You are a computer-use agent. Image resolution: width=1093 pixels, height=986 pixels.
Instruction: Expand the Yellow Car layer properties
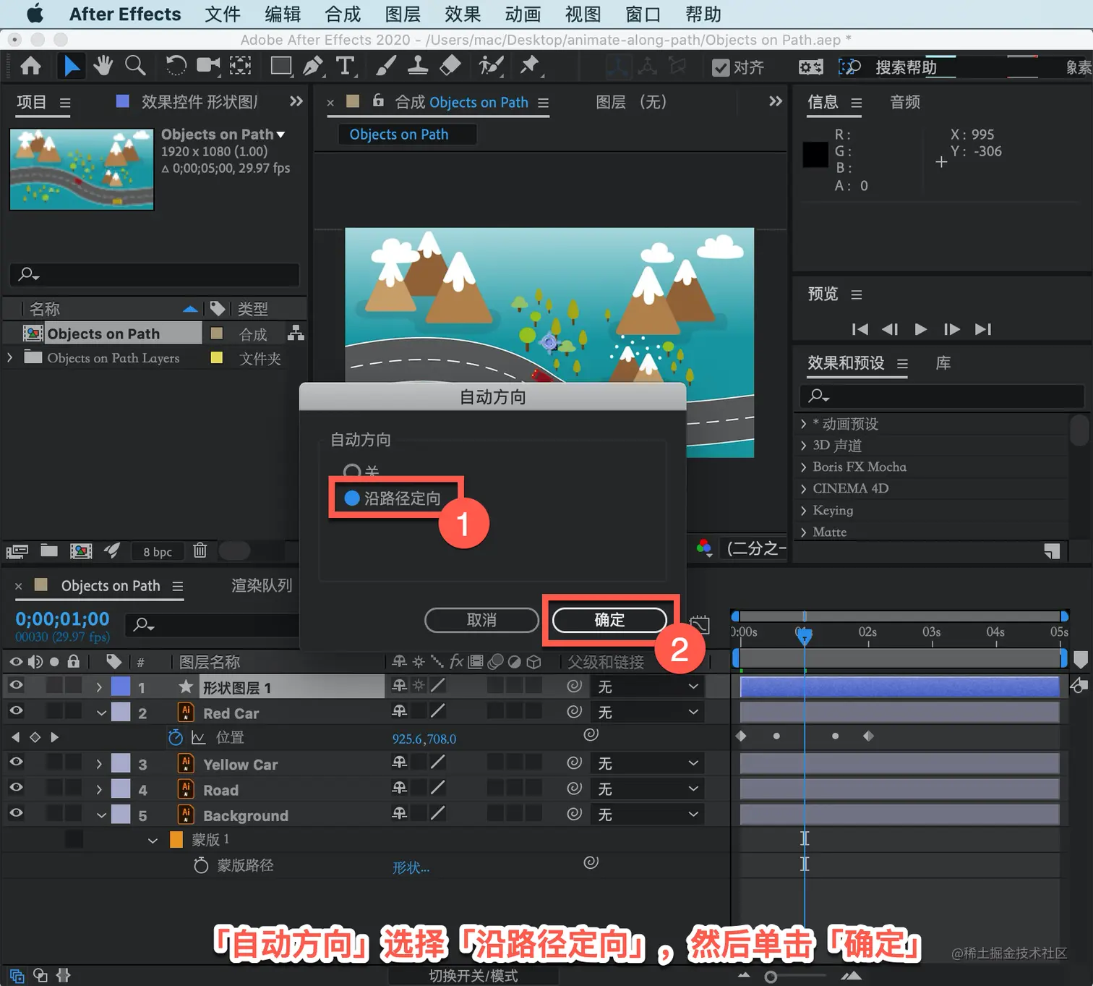coord(99,764)
